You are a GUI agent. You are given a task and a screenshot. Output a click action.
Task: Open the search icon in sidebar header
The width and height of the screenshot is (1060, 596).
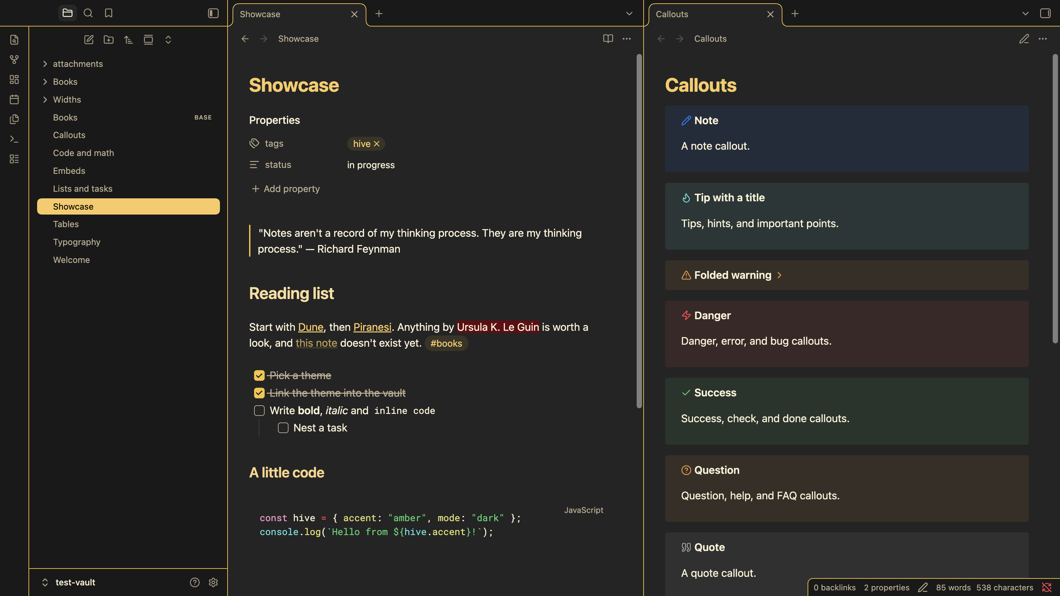[x=88, y=13]
